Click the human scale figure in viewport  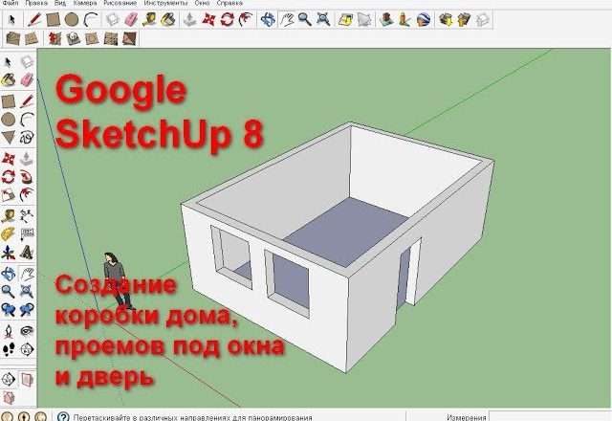[117, 280]
